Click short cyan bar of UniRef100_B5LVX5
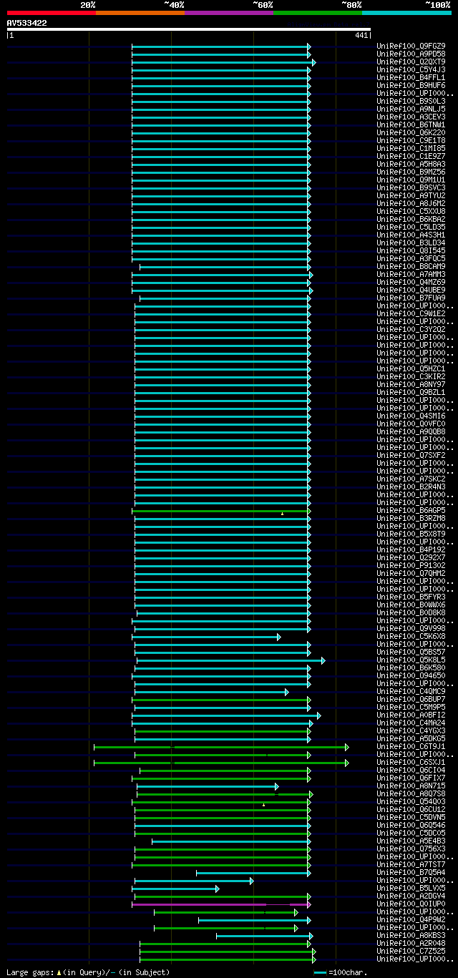 [x=175, y=889]
